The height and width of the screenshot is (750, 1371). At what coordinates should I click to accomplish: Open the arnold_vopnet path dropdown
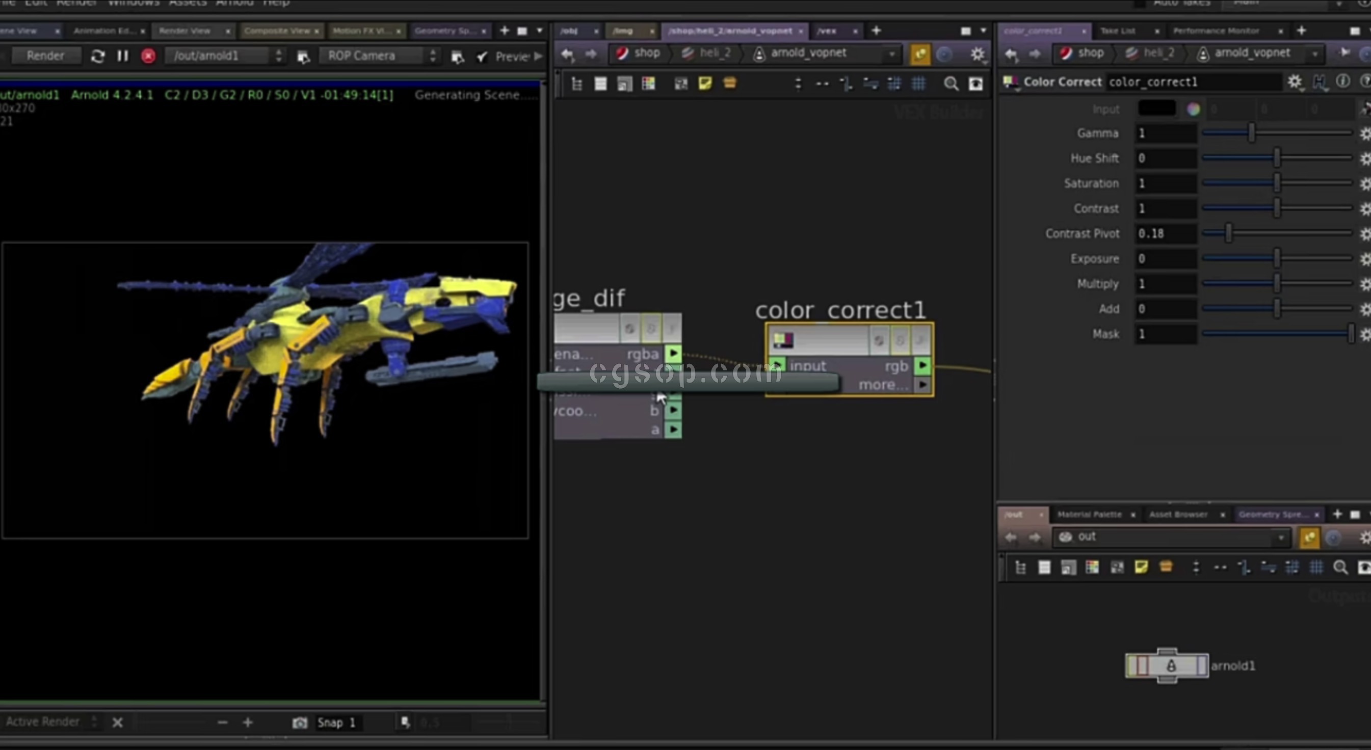891,53
